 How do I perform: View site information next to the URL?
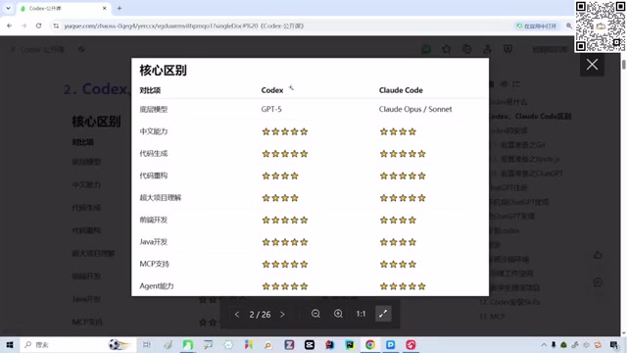point(56,25)
